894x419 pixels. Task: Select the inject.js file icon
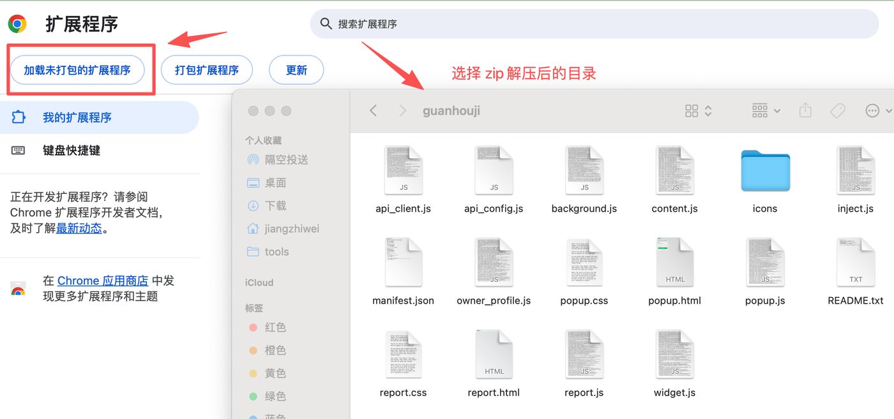pyautogui.click(x=856, y=170)
